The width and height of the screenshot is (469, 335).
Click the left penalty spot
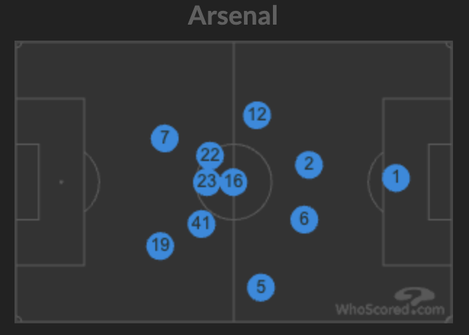point(61,181)
